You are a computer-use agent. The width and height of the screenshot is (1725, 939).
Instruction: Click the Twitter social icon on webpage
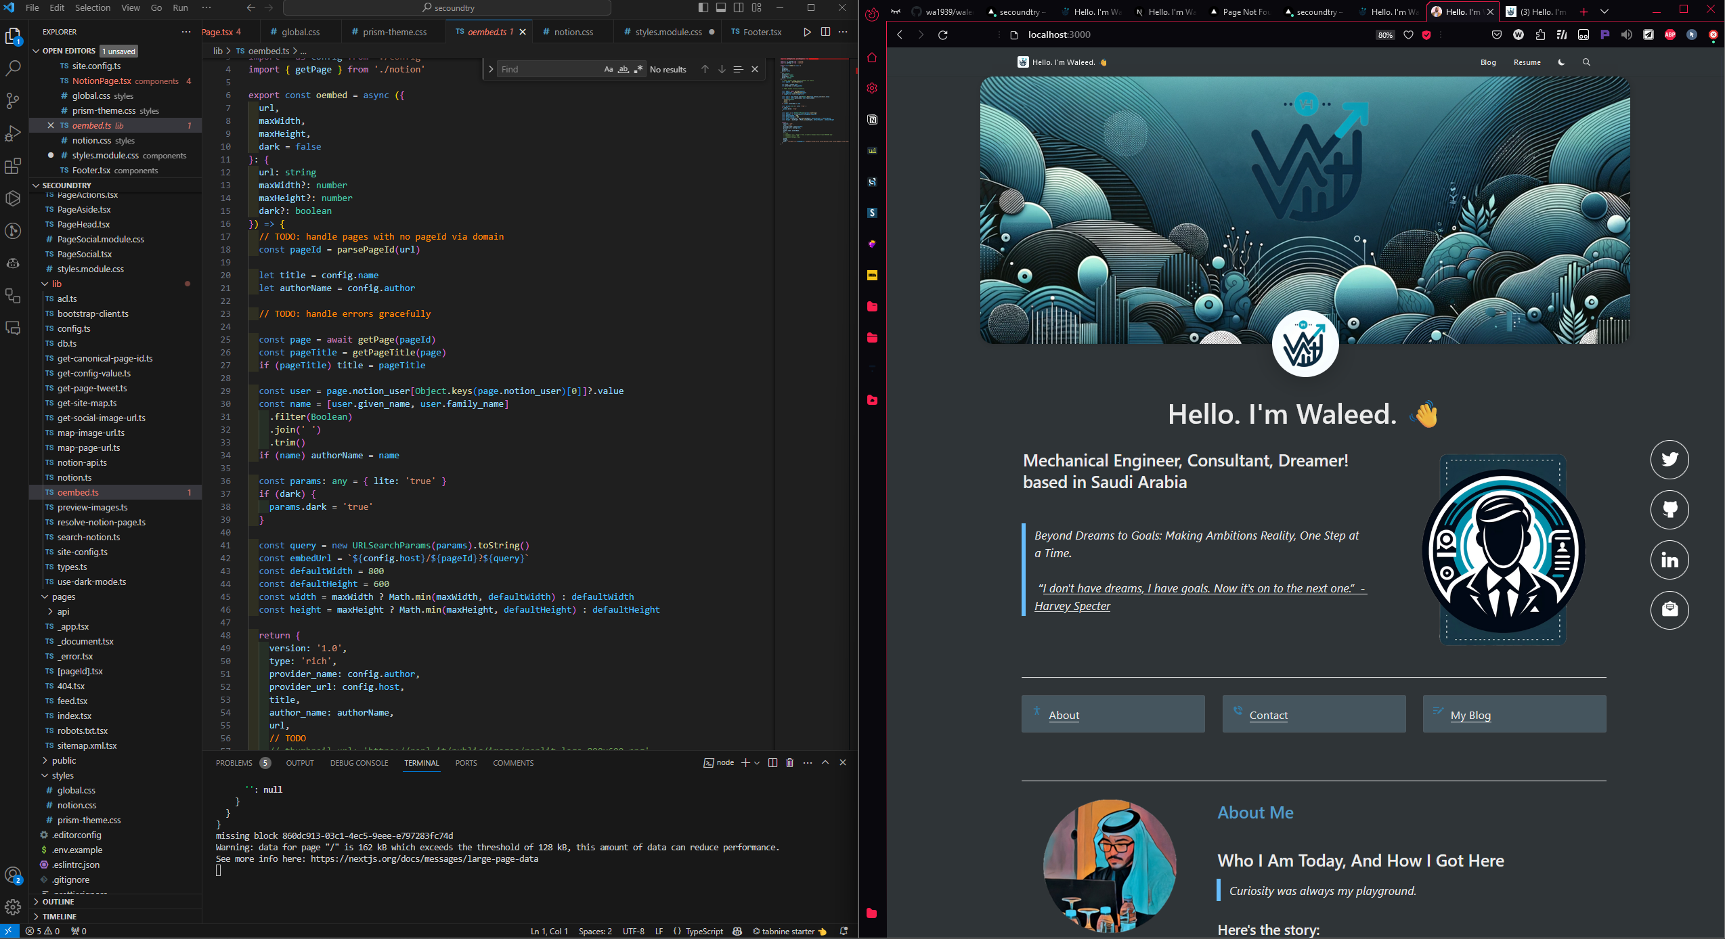pyautogui.click(x=1669, y=460)
